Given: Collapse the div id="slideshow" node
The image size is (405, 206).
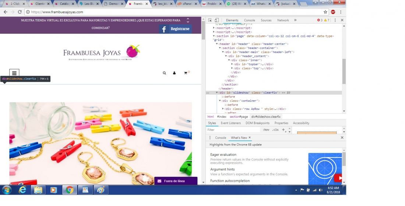Looking at the screenshot, I should pyautogui.click(x=217, y=92).
